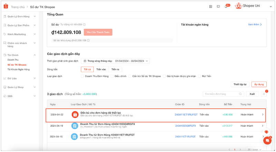Check the Doanh Thu Đơn Hàng checkbox
276x152 pixels.
pyautogui.click(x=82, y=76)
